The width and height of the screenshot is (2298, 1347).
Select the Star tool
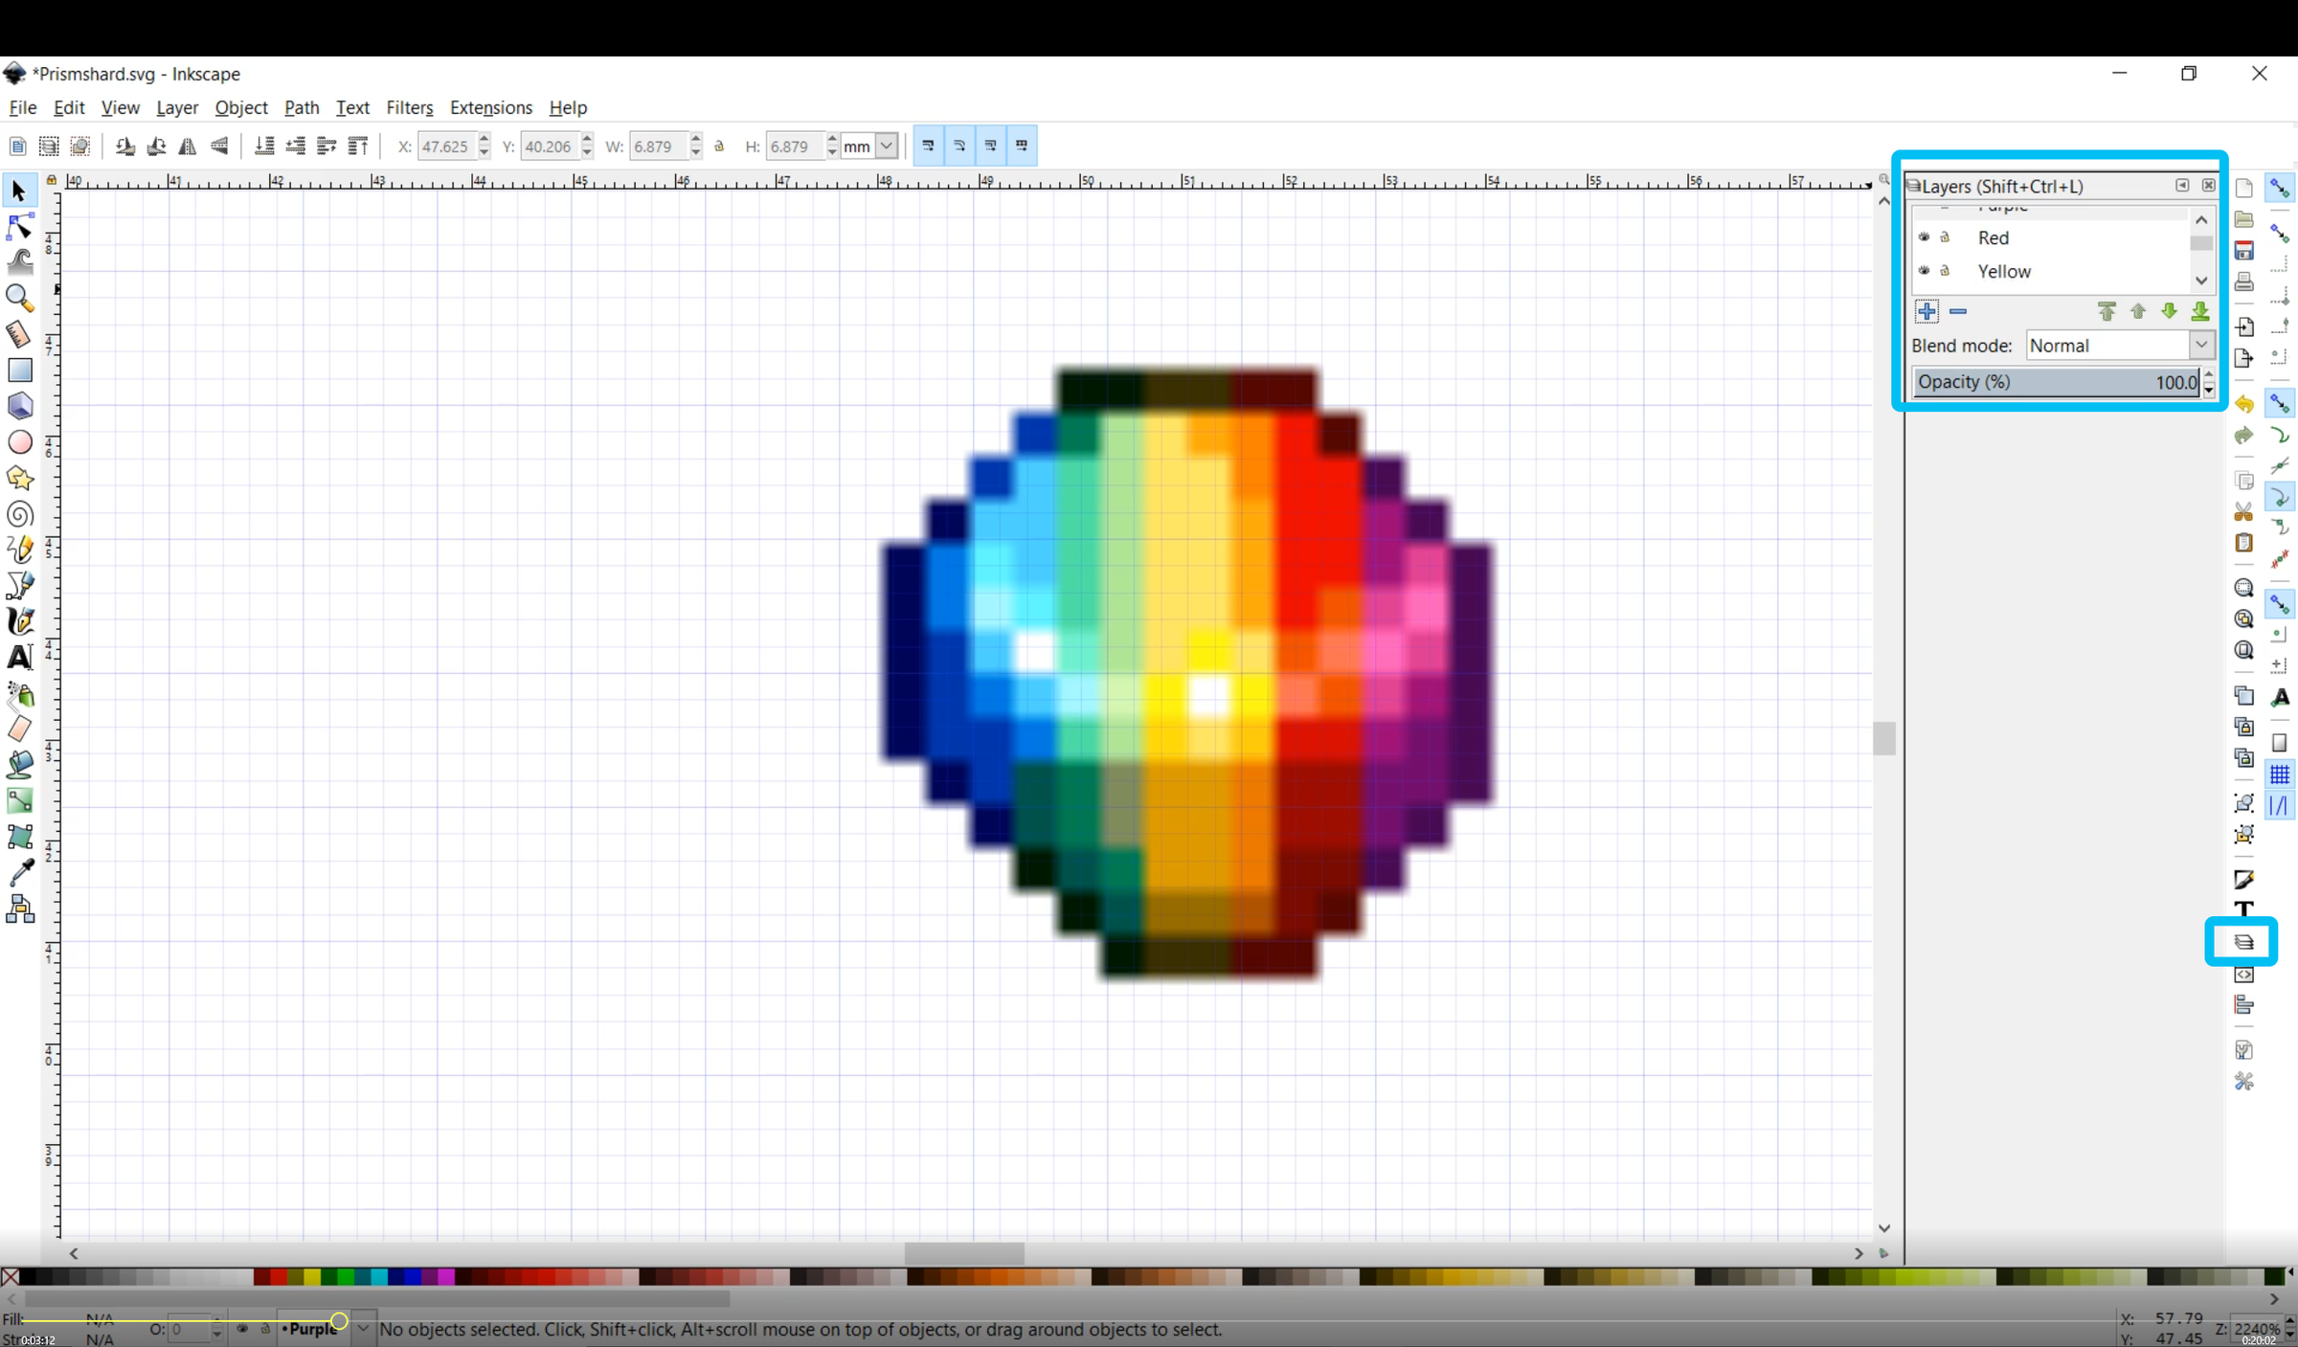[x=19, y=479]
